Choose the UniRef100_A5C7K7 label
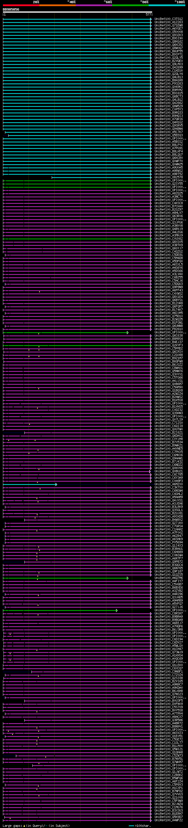Image resolution: width=188 pixels, height=828 pixels. pyautogui.click(x=169, y=132)
